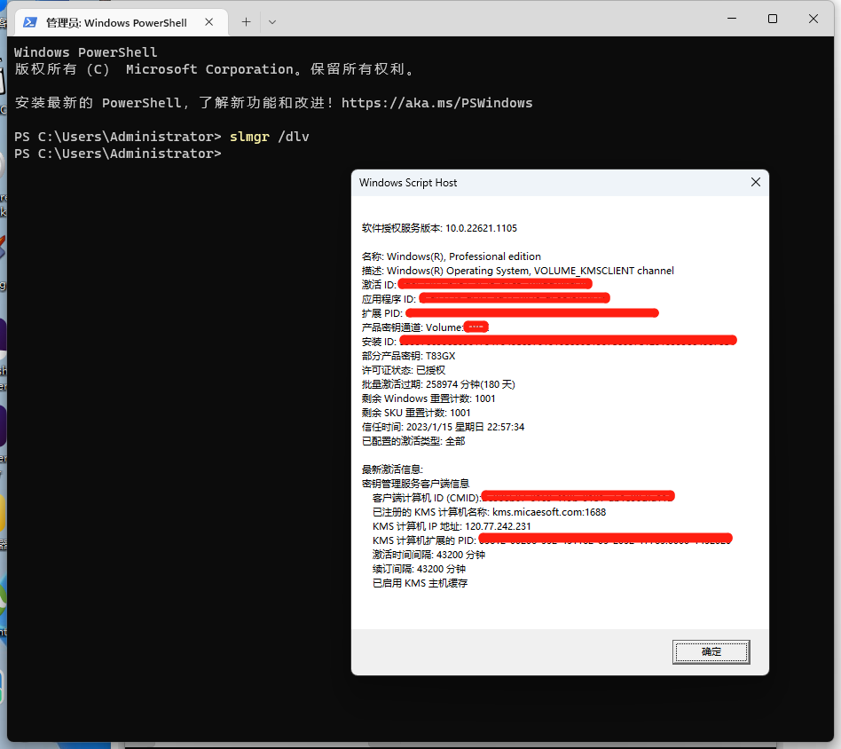Close the Windows Terminal window

[813, 19]
